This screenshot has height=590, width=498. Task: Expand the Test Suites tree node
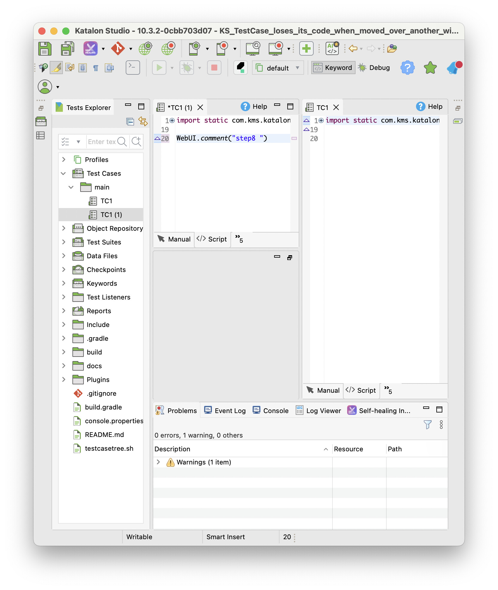[x=63, y=242]
